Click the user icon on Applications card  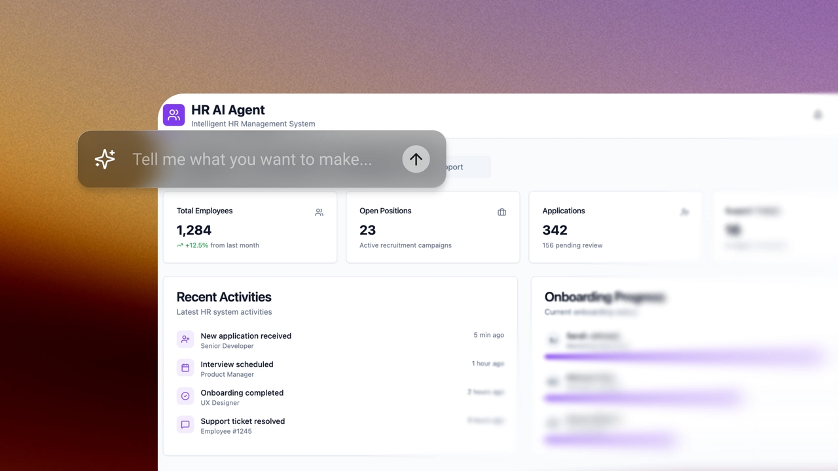[x=685, y=212]
